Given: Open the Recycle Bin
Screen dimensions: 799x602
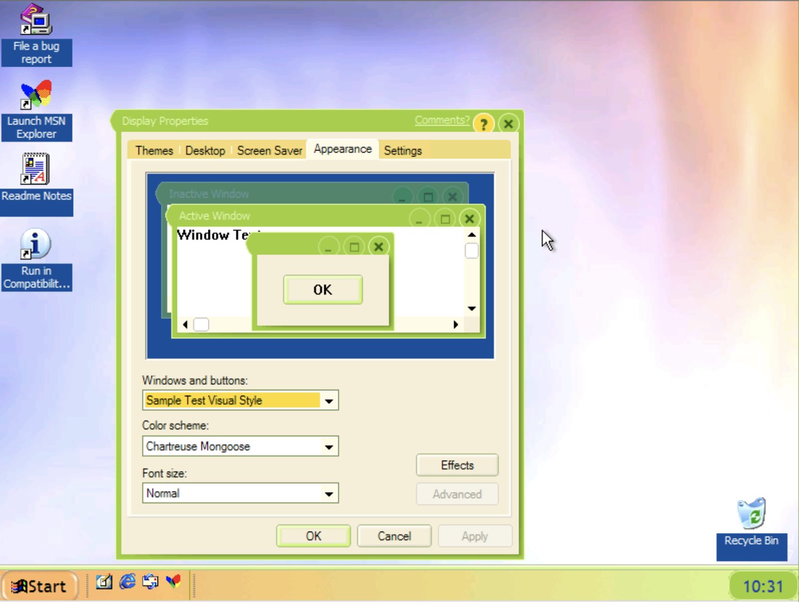Looking at the screenshot, I should (752, 520).
